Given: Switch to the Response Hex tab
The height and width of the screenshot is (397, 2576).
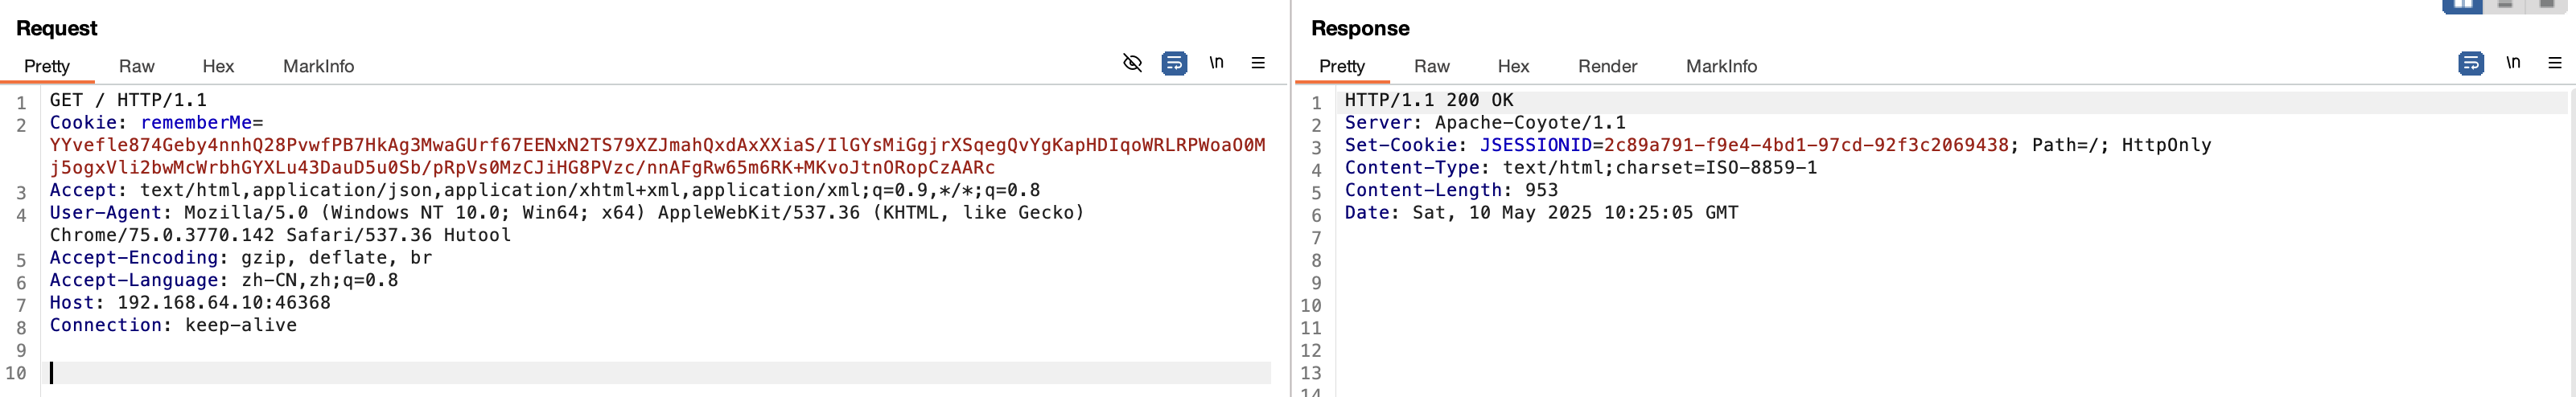Looking at the screenshot, I should click(1513, 66).
